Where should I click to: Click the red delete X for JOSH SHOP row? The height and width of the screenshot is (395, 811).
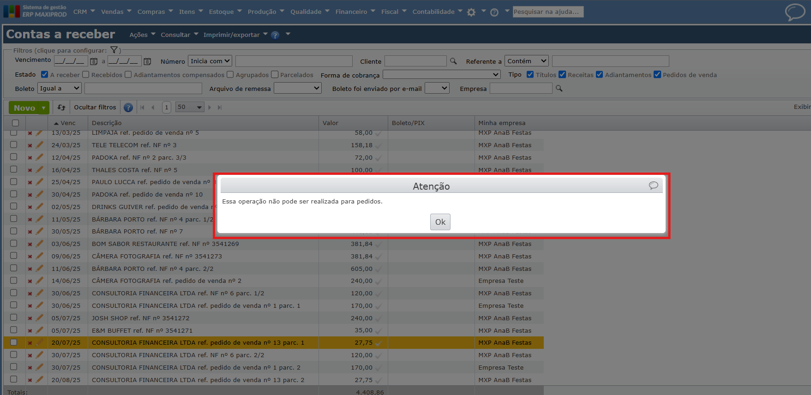click(30, 318)
